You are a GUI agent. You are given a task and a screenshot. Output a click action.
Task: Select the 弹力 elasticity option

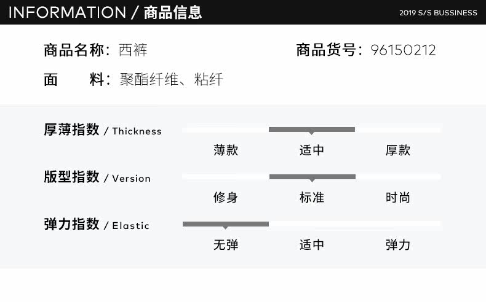[x=397, y=245]
